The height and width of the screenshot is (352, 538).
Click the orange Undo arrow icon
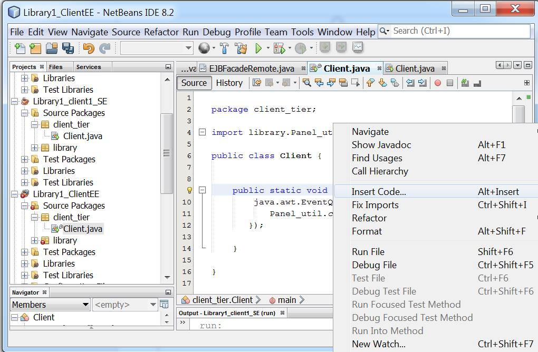[89, 48]
